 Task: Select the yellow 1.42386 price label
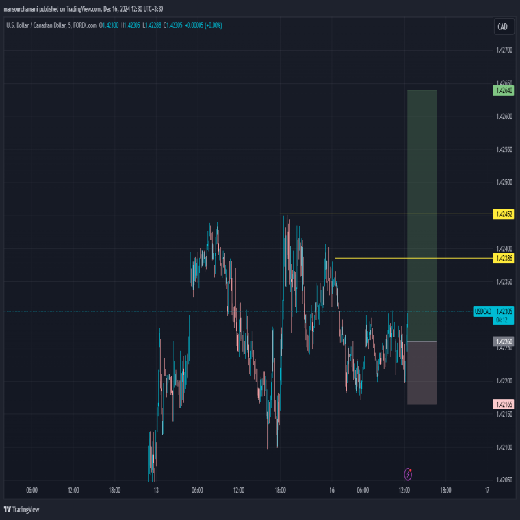tap(504, 259)
